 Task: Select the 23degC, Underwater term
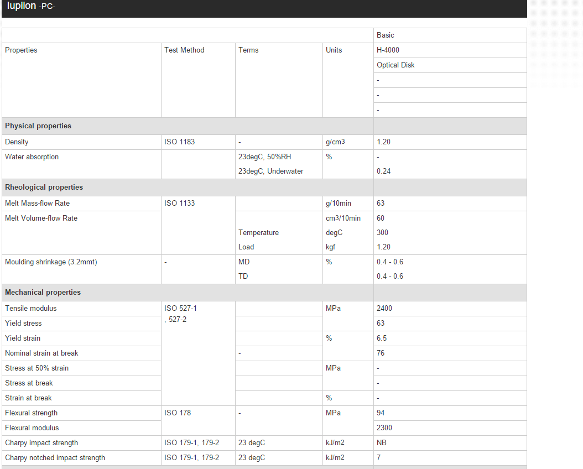[x=270, y=171]
